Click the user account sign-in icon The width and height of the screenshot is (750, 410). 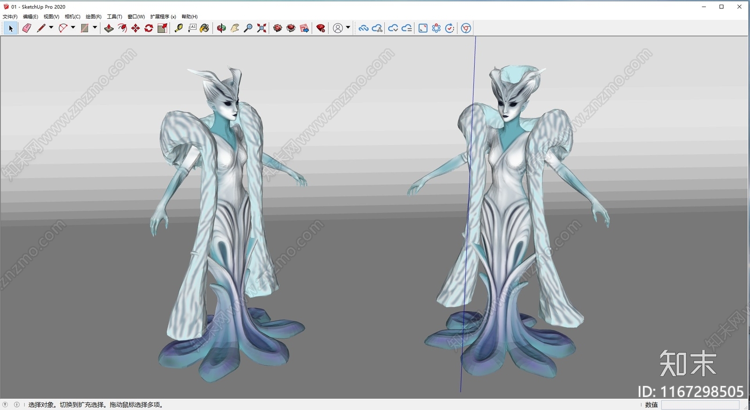pyautogui.click(x=337, y=28)
